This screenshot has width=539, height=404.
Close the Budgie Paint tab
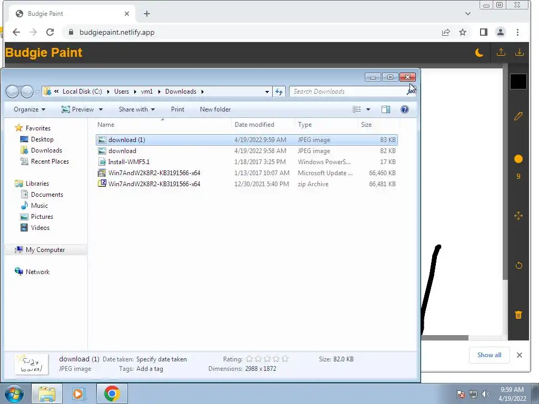127,14
